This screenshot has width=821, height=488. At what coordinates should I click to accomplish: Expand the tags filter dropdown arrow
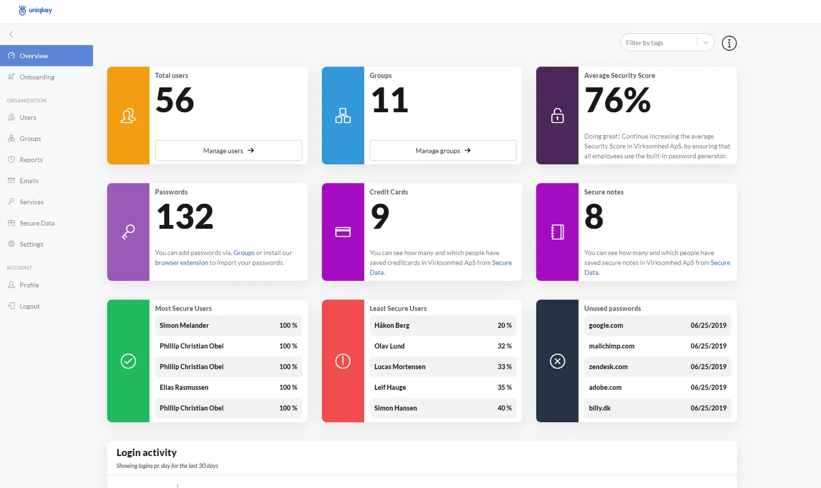[705, 43]
